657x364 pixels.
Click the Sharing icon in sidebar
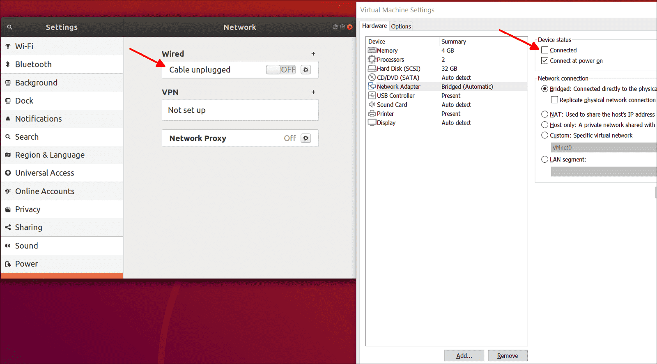[8, 227]
